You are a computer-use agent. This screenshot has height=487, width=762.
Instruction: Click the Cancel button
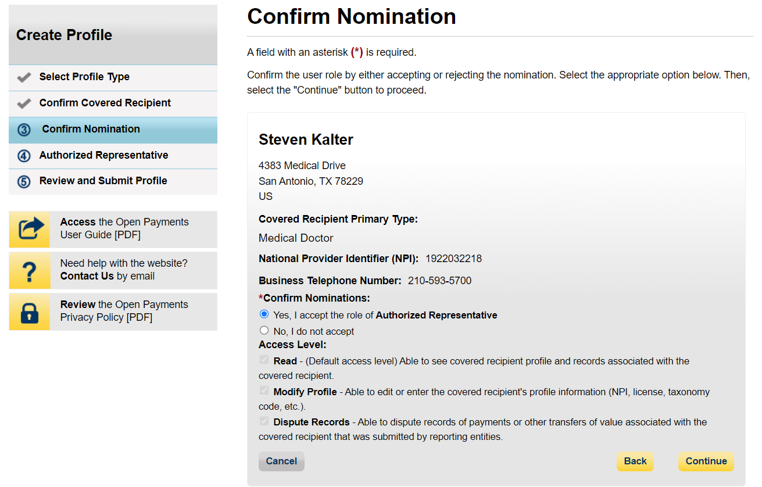coord(281,461)
